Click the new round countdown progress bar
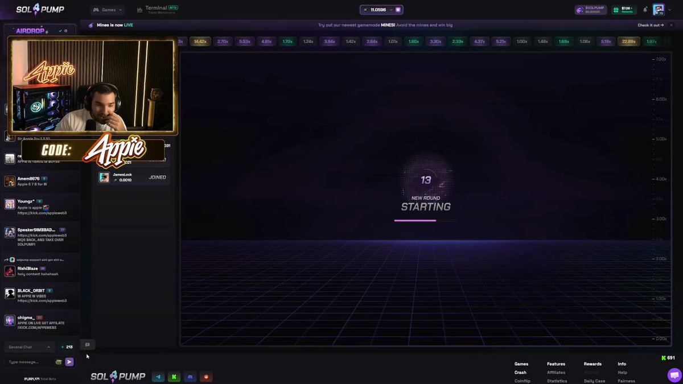The image size is (683, 384). 425,220
